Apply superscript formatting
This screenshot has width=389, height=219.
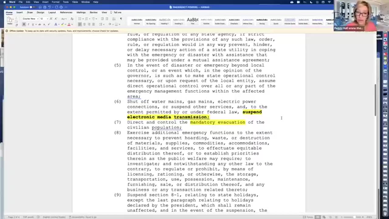tap(49, 24)
